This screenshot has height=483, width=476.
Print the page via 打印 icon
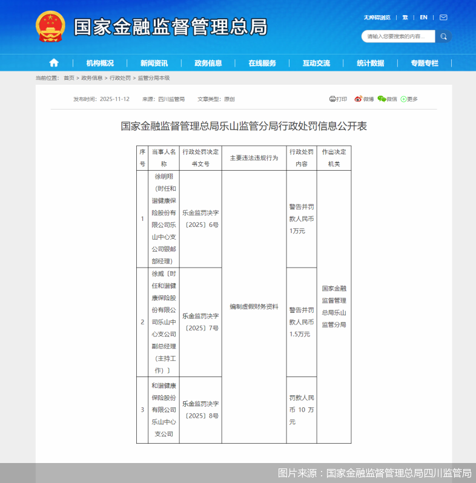[338, 99]
